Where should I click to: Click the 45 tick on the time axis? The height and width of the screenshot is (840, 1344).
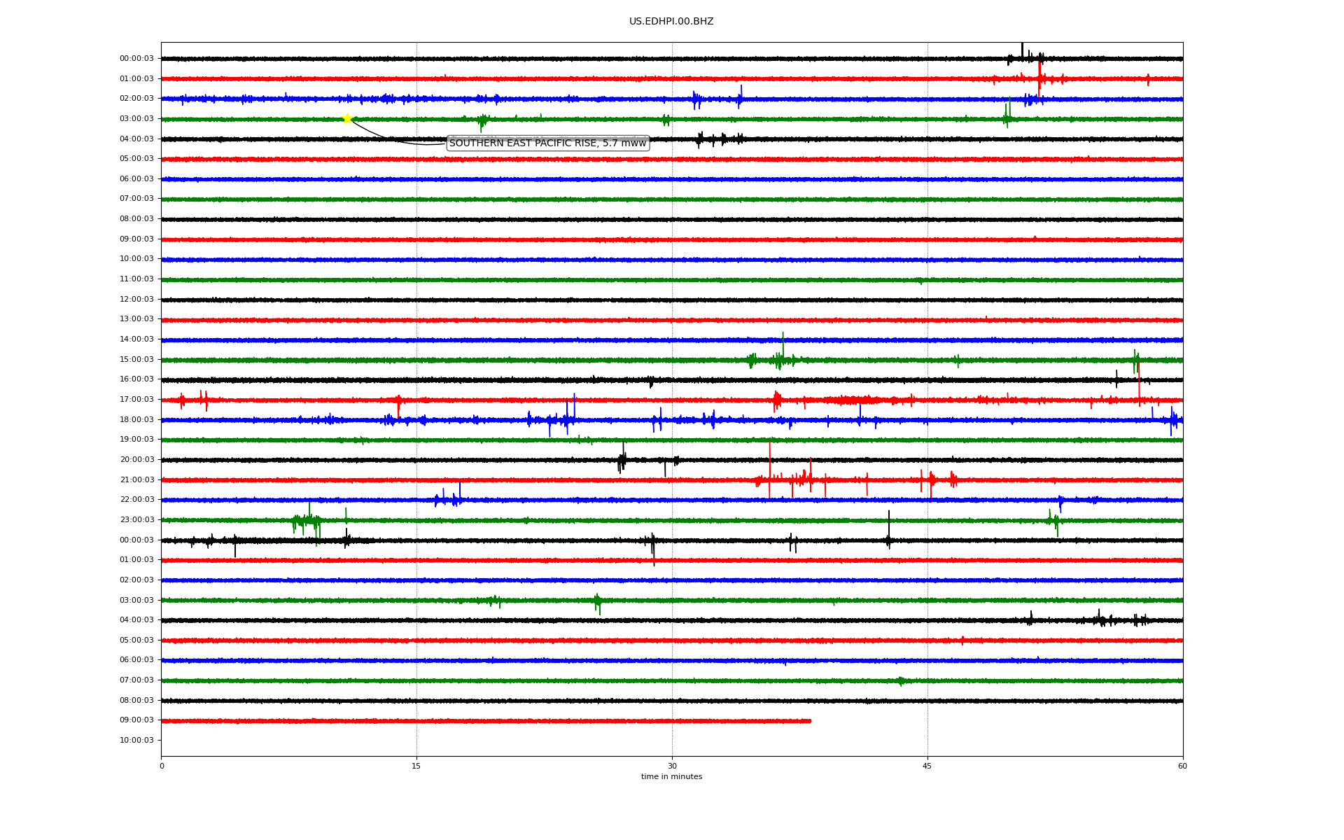[927, 766]
